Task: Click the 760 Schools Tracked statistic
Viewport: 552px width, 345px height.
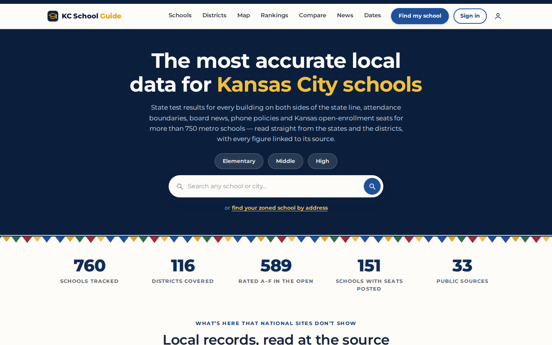Action: point(89,271)
